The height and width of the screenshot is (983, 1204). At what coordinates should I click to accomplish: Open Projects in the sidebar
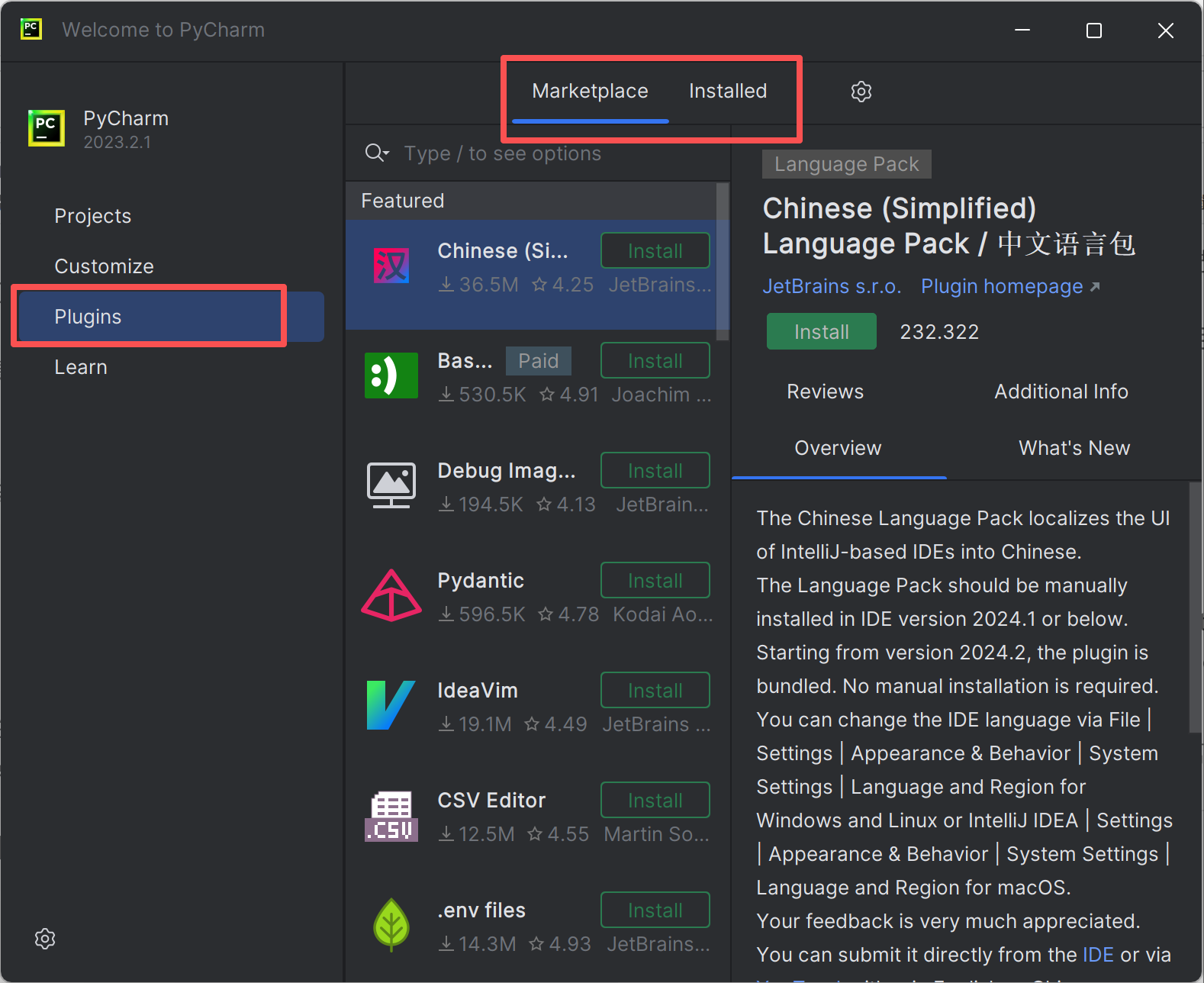[92, 216]
